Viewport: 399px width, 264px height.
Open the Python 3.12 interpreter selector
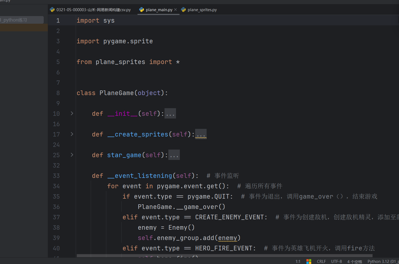pyautogui.click(x=383, y=261)
